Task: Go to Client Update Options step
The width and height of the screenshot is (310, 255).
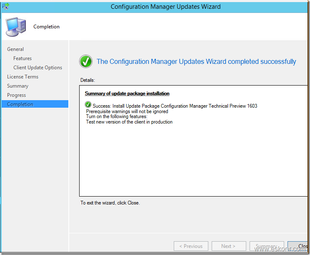Action: coord(37,68)
